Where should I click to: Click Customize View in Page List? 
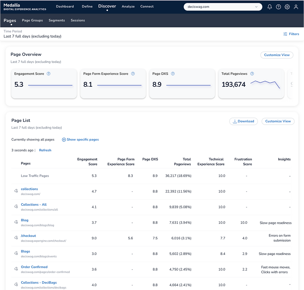[x=278, y=122]
